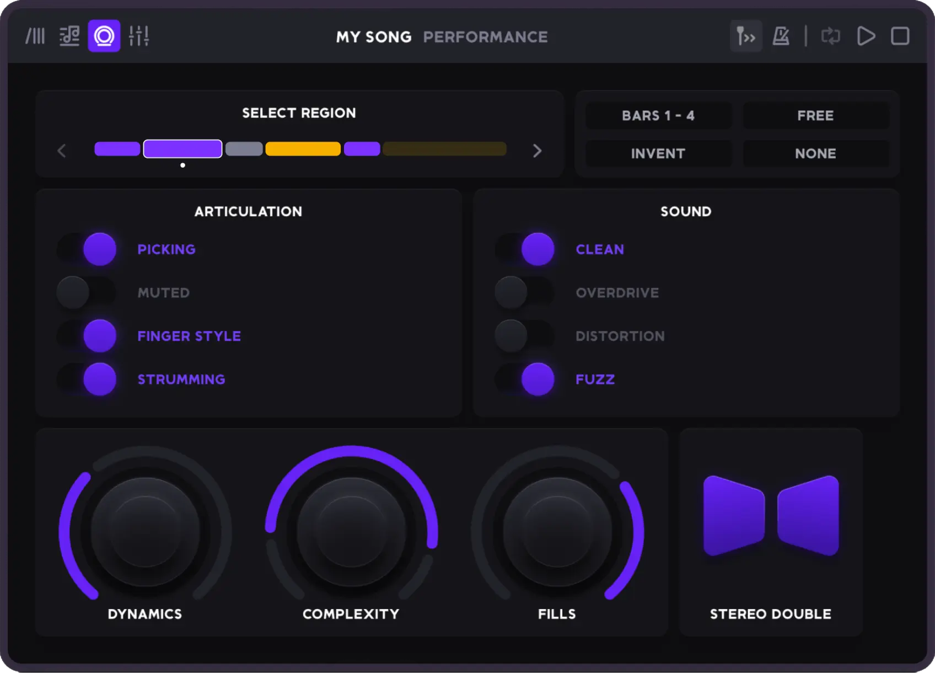935x673 pixels.
Task: Enable the Muted articulation switch
Action: point(87,292)
